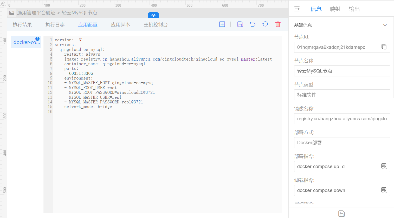Click the image icon beside the breadcrumb

(12, 13)
